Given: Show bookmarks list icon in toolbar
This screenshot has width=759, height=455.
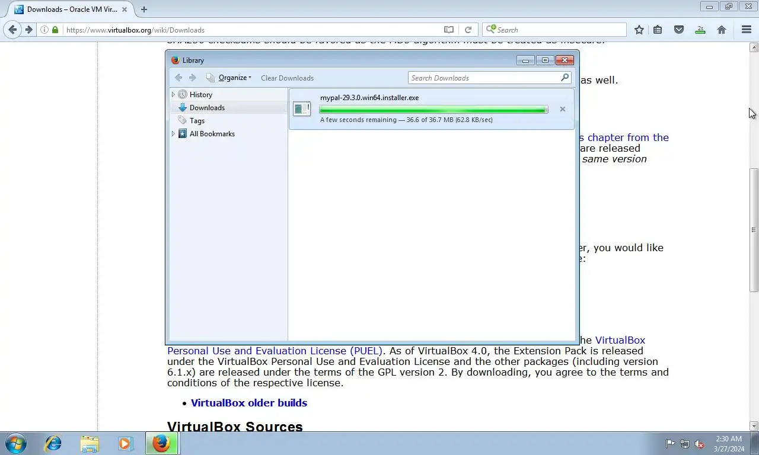Looking at the screenshot, I should coord(658,30).
